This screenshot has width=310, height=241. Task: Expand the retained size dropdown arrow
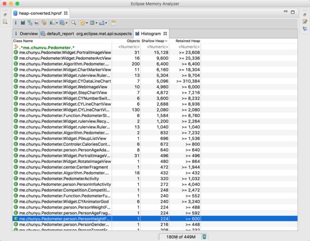coord(96,23)
